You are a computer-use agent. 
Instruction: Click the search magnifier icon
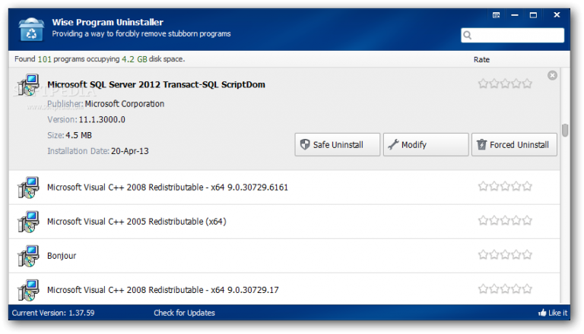468,36
